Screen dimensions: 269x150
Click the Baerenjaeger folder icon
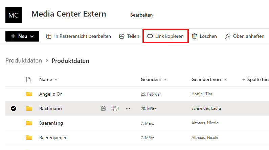point(29,137)
